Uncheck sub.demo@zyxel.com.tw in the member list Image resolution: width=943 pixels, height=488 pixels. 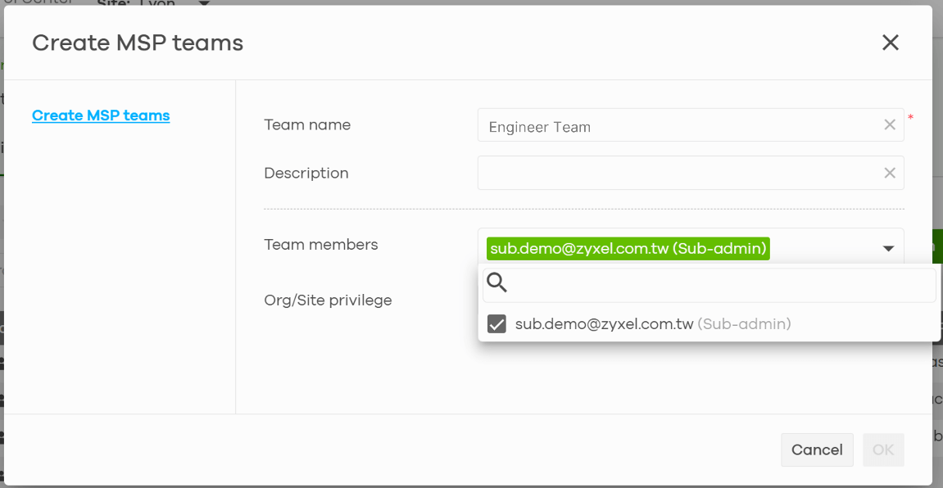(496, 323)
